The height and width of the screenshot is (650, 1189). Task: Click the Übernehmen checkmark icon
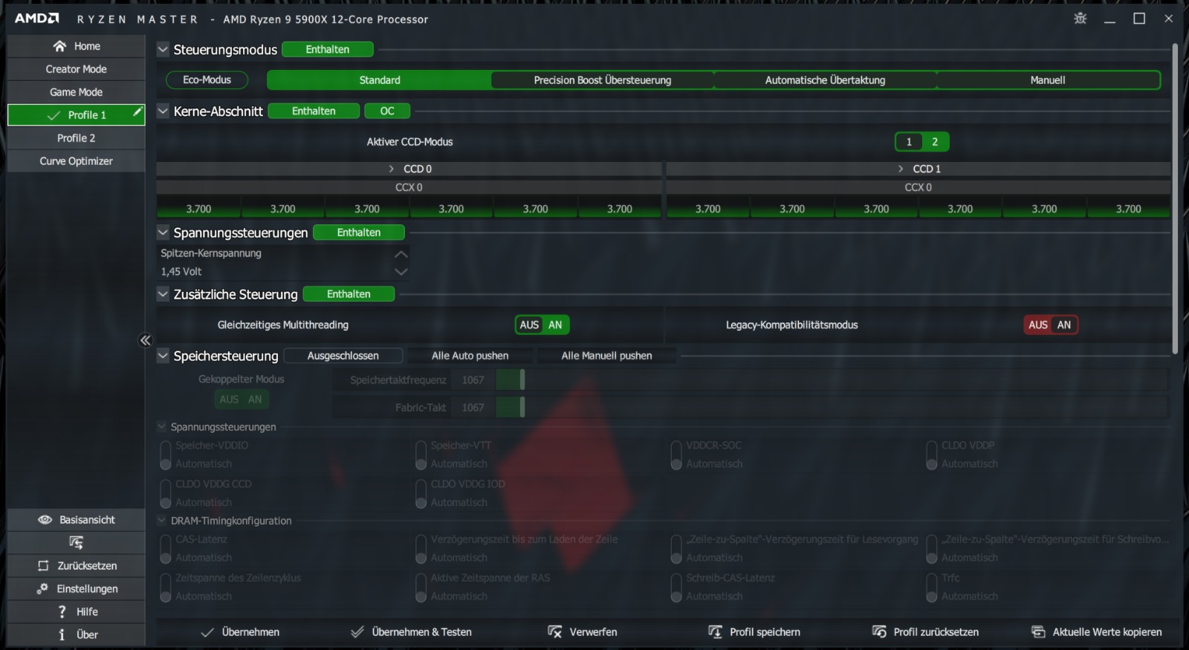(x=207, y=632)
